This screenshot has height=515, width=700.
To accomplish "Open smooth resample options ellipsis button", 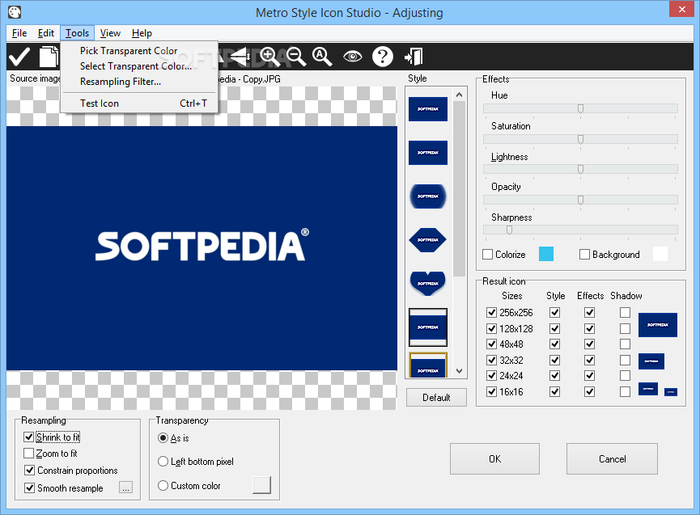I will click(126, 488).
